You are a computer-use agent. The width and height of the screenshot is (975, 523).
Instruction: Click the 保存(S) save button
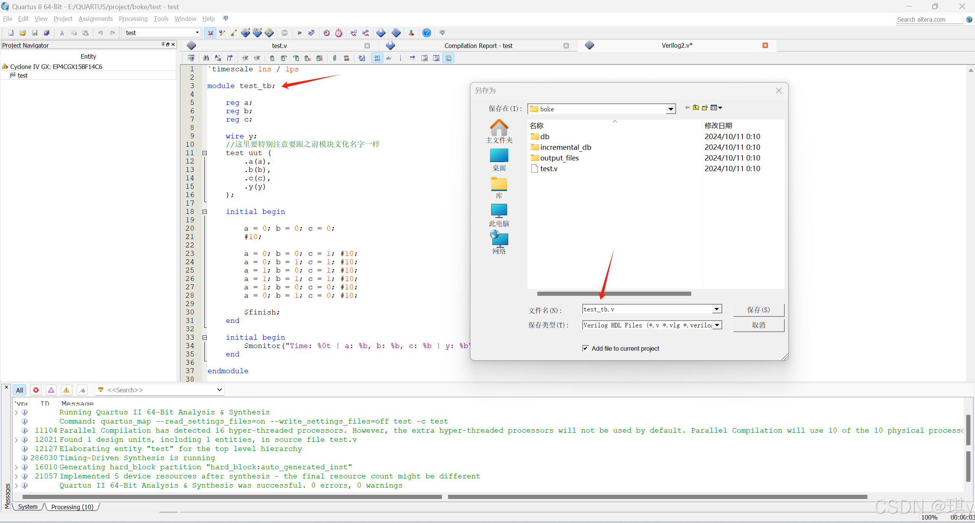758,310
